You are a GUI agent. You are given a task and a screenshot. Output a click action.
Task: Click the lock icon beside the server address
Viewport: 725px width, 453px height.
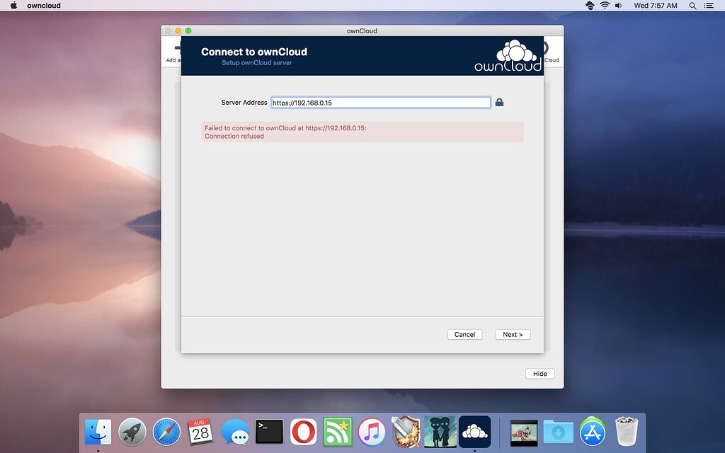499,102
